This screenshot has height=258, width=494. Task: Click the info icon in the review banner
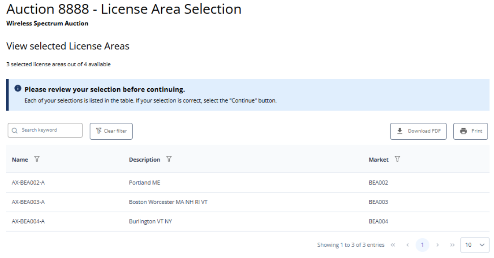18,90
